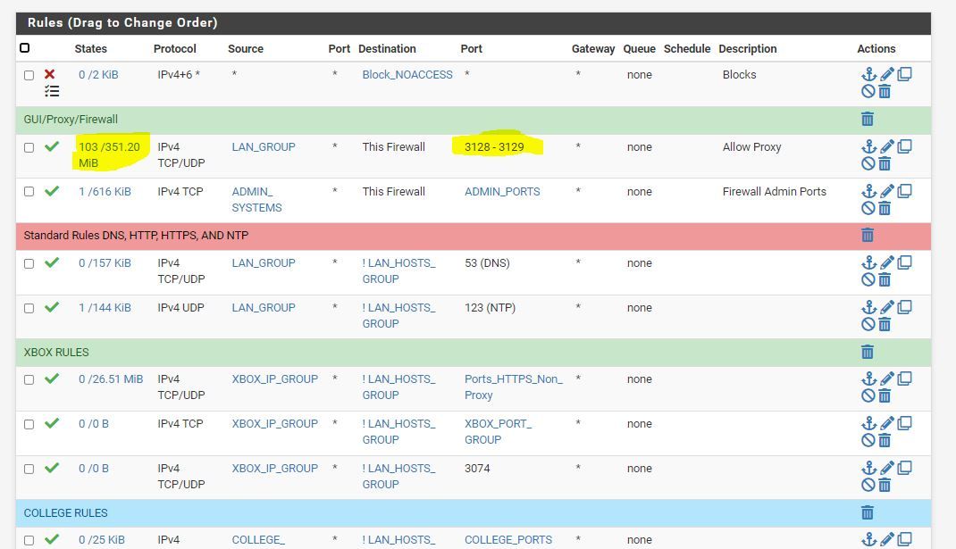956x549 pixels.
Task: Disable the 53 (DNS) rule
Action: coord(868,279)
